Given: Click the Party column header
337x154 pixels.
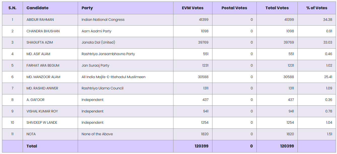Looking at the screenshot, I should [87, 8].
